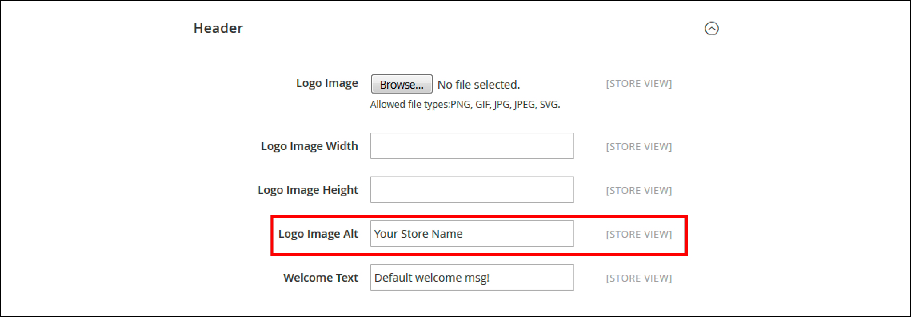Image resolution: width=911 pixels, height=317 pixels.
Task: Focus the Logo Image Width field
Action: (x=472, y=146)
